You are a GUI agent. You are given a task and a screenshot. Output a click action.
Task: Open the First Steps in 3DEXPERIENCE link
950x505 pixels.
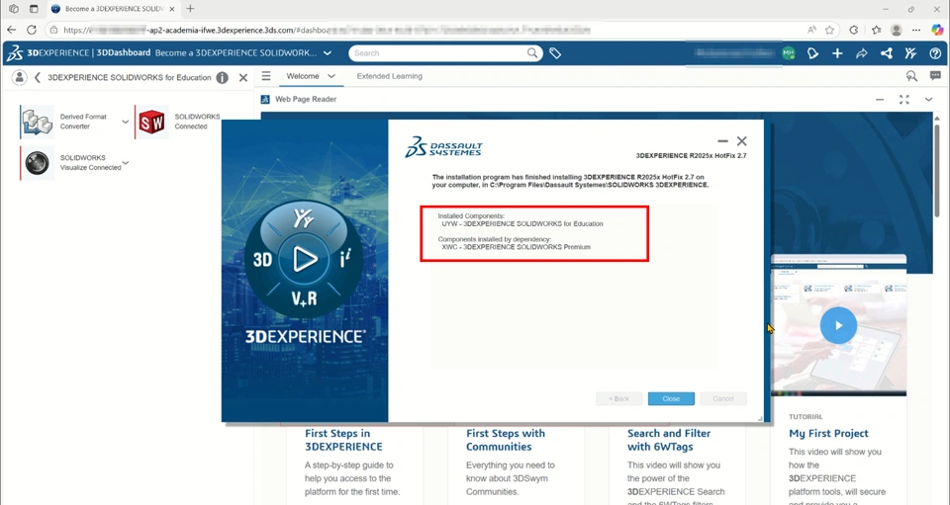[343, 440]
